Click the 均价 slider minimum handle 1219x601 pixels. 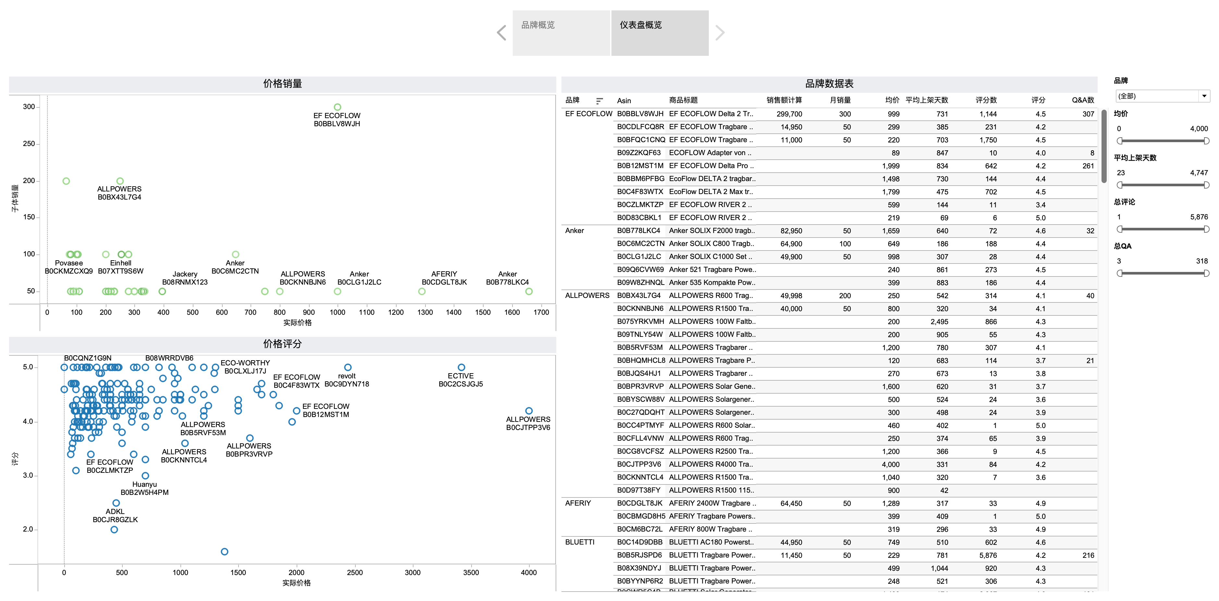(x=1120, y=141)
